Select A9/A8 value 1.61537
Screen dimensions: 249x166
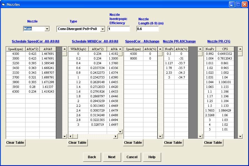[48, 87]
